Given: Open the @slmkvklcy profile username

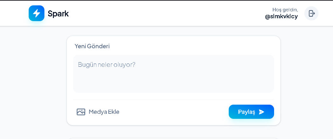Looking at the screenshot, I should tap(281, 17).
